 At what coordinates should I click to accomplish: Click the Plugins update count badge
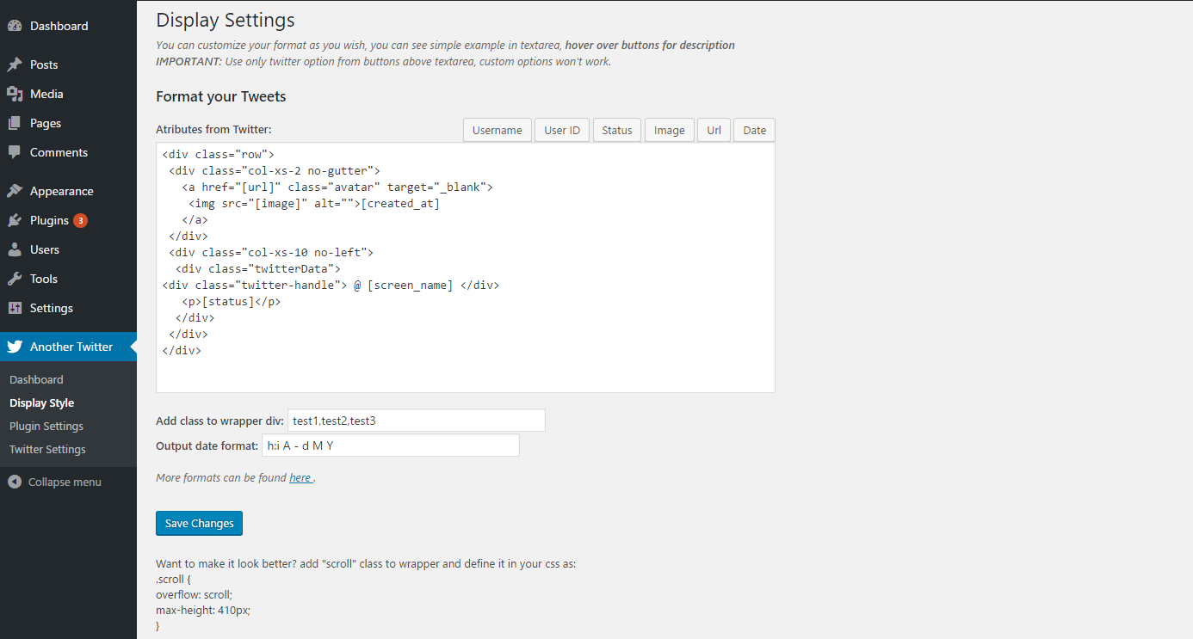coord(80,220)
